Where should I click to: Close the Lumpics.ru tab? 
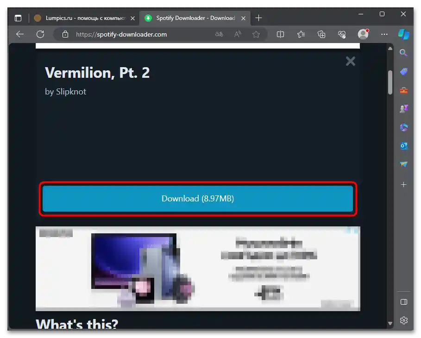tap(132, 18)
